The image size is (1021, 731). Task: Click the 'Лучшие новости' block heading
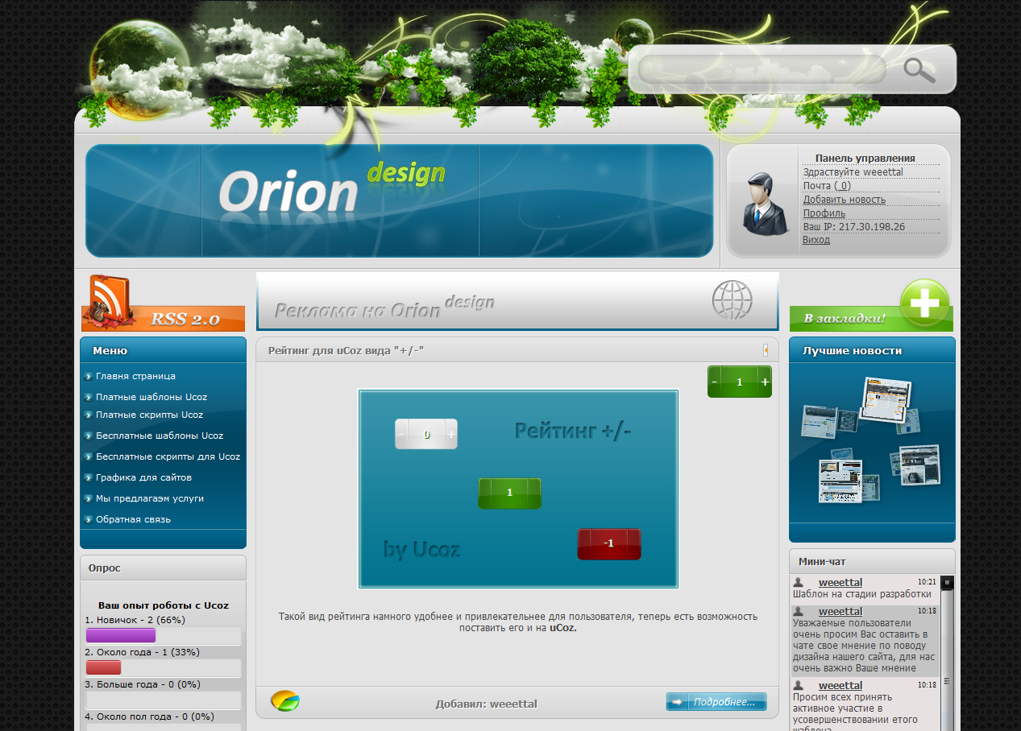(x=852, y=351)
